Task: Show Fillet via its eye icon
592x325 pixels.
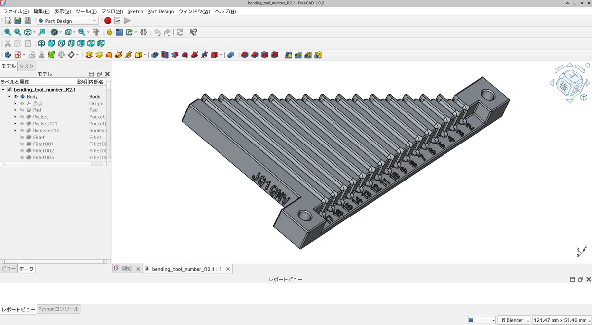Action: pos(22,137)
